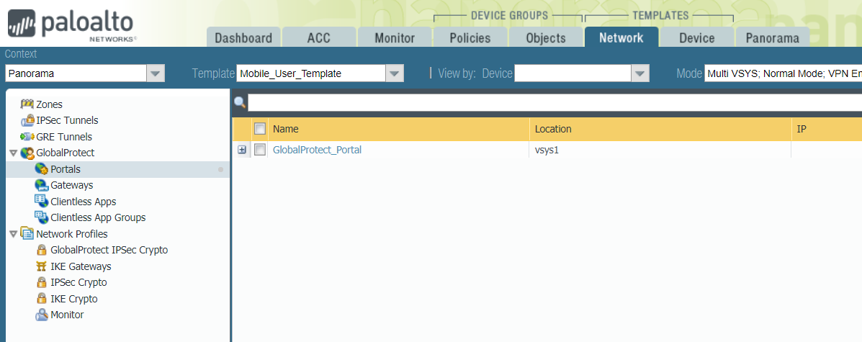Viewport: 862px width, 342px height.
Task: Click the Monitor profile icon in sidebar
Action: (42, 315)
